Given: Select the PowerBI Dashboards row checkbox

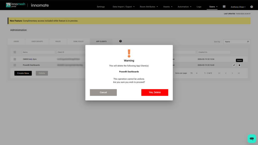Looking at the screenshot, I should click(15, 65).
